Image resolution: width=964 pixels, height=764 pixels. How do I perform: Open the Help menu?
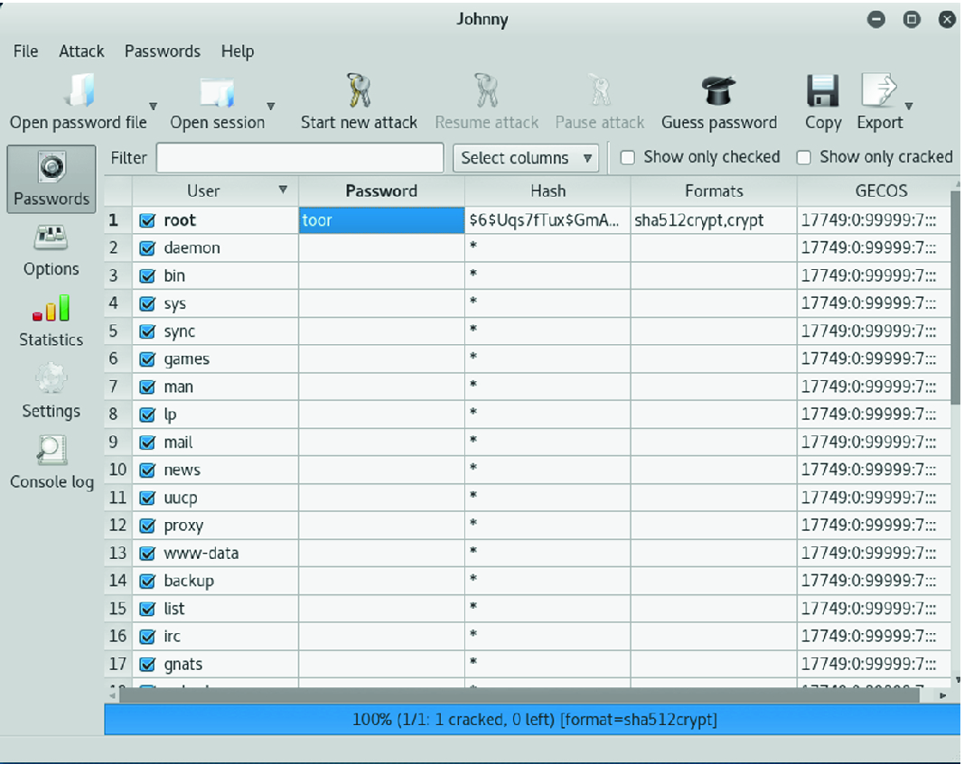(x=238, y=51)
